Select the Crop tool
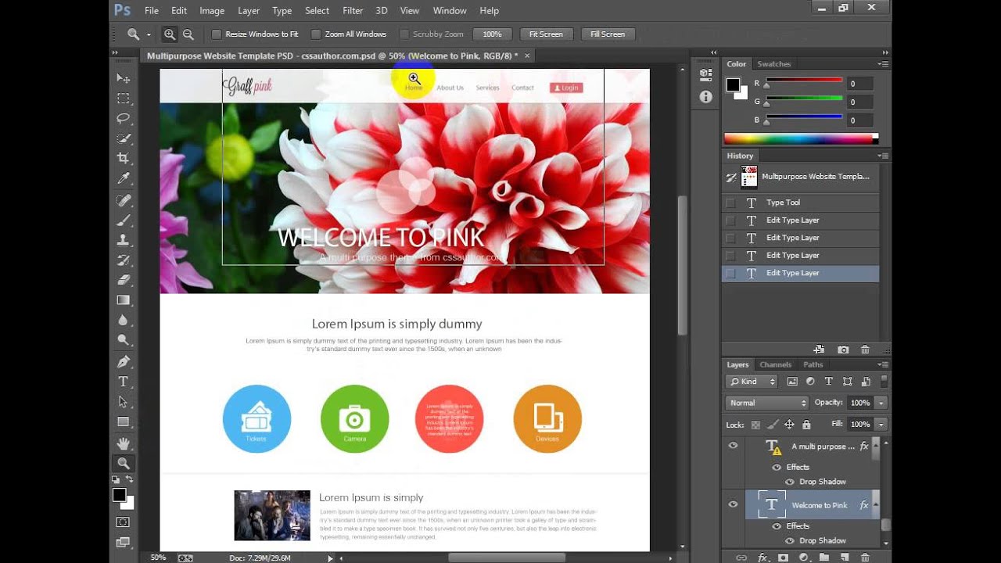This screenshot has width=1001, height=563. click(x=124, y=158)
